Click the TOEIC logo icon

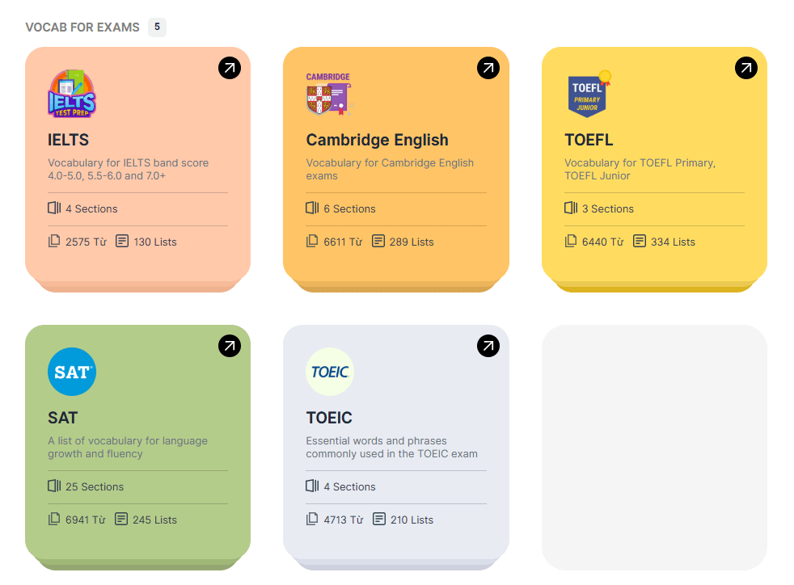click(330, 372)
